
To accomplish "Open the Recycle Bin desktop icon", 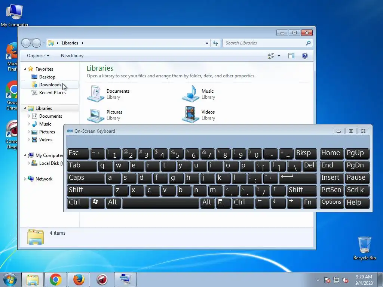I will (364, 248).
